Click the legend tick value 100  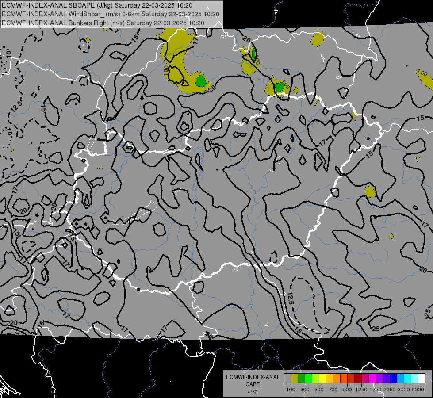291,390
